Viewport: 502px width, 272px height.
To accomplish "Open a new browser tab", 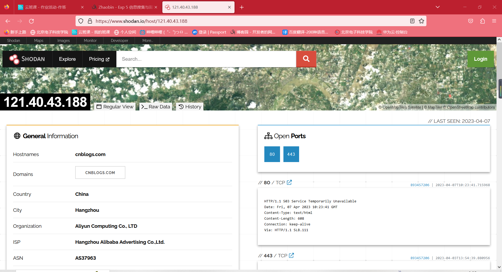I will pos(242,7).
